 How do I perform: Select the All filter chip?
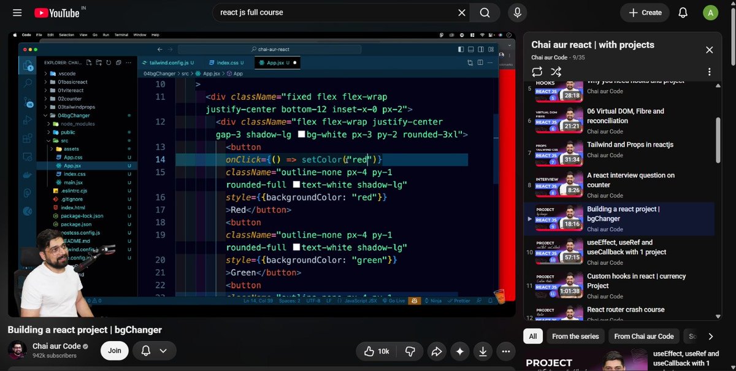(x=532, y=336)
